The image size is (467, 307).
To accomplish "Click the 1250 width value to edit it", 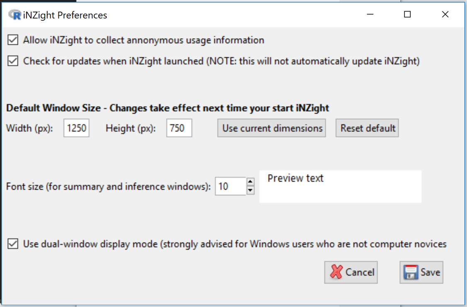I will click(x=76, y=128).
